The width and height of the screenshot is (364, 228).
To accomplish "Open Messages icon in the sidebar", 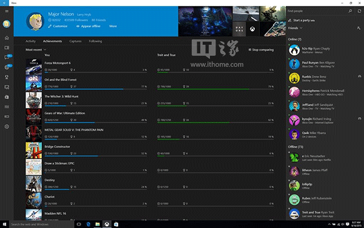I will (7, 57).
